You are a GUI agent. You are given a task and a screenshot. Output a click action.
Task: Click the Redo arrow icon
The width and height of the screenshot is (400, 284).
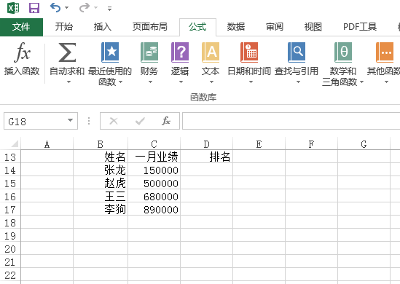click(85, 8)
